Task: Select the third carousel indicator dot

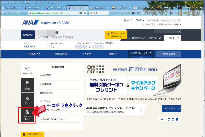Action: click(177, 119)
